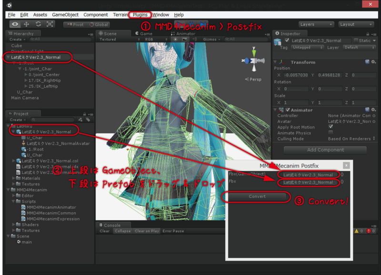Select the Scale tool
Screen dimensions: 381x275
[49, 24]
